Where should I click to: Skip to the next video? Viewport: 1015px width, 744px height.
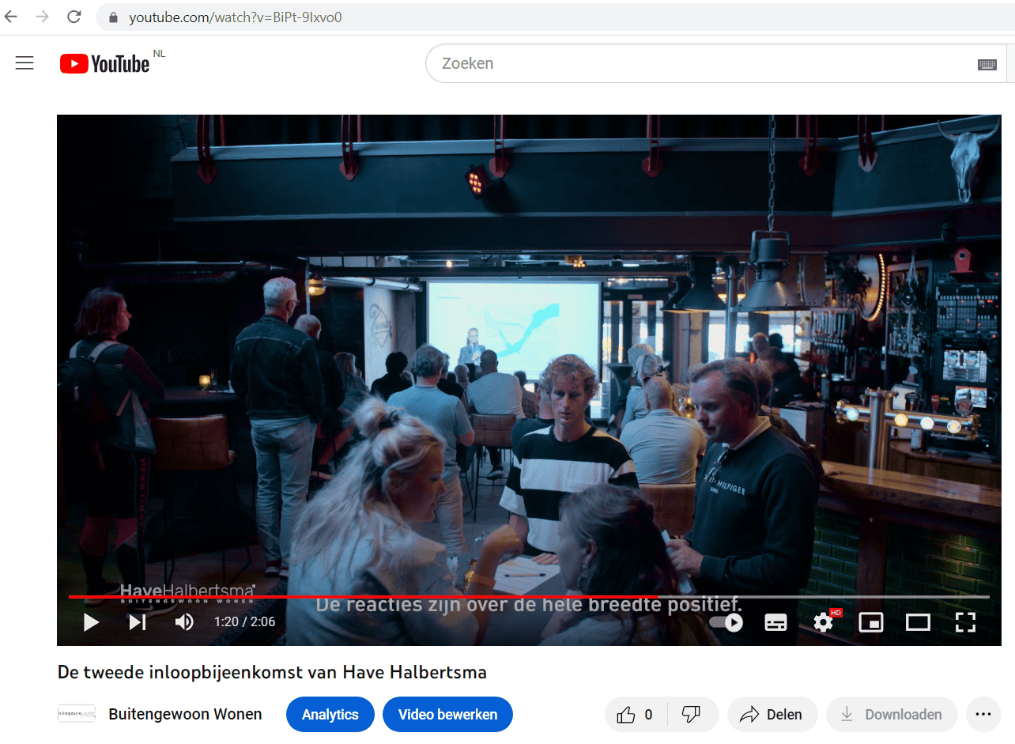point(138,622)
